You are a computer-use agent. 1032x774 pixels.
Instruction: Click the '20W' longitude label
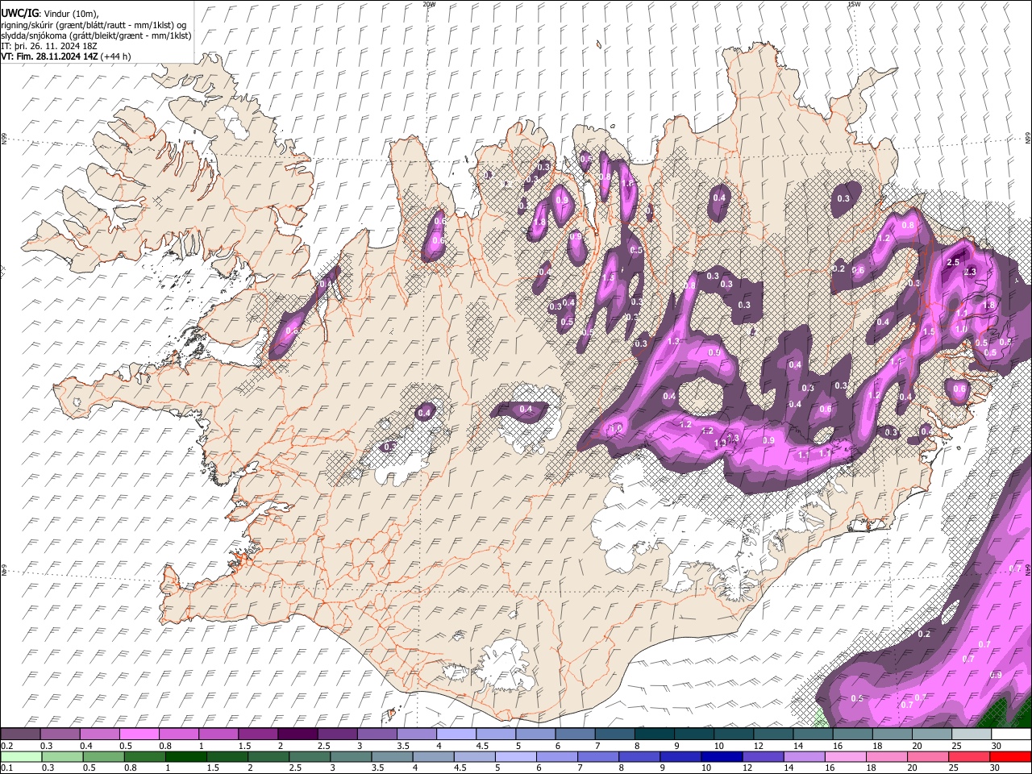[x=429, y=4]
